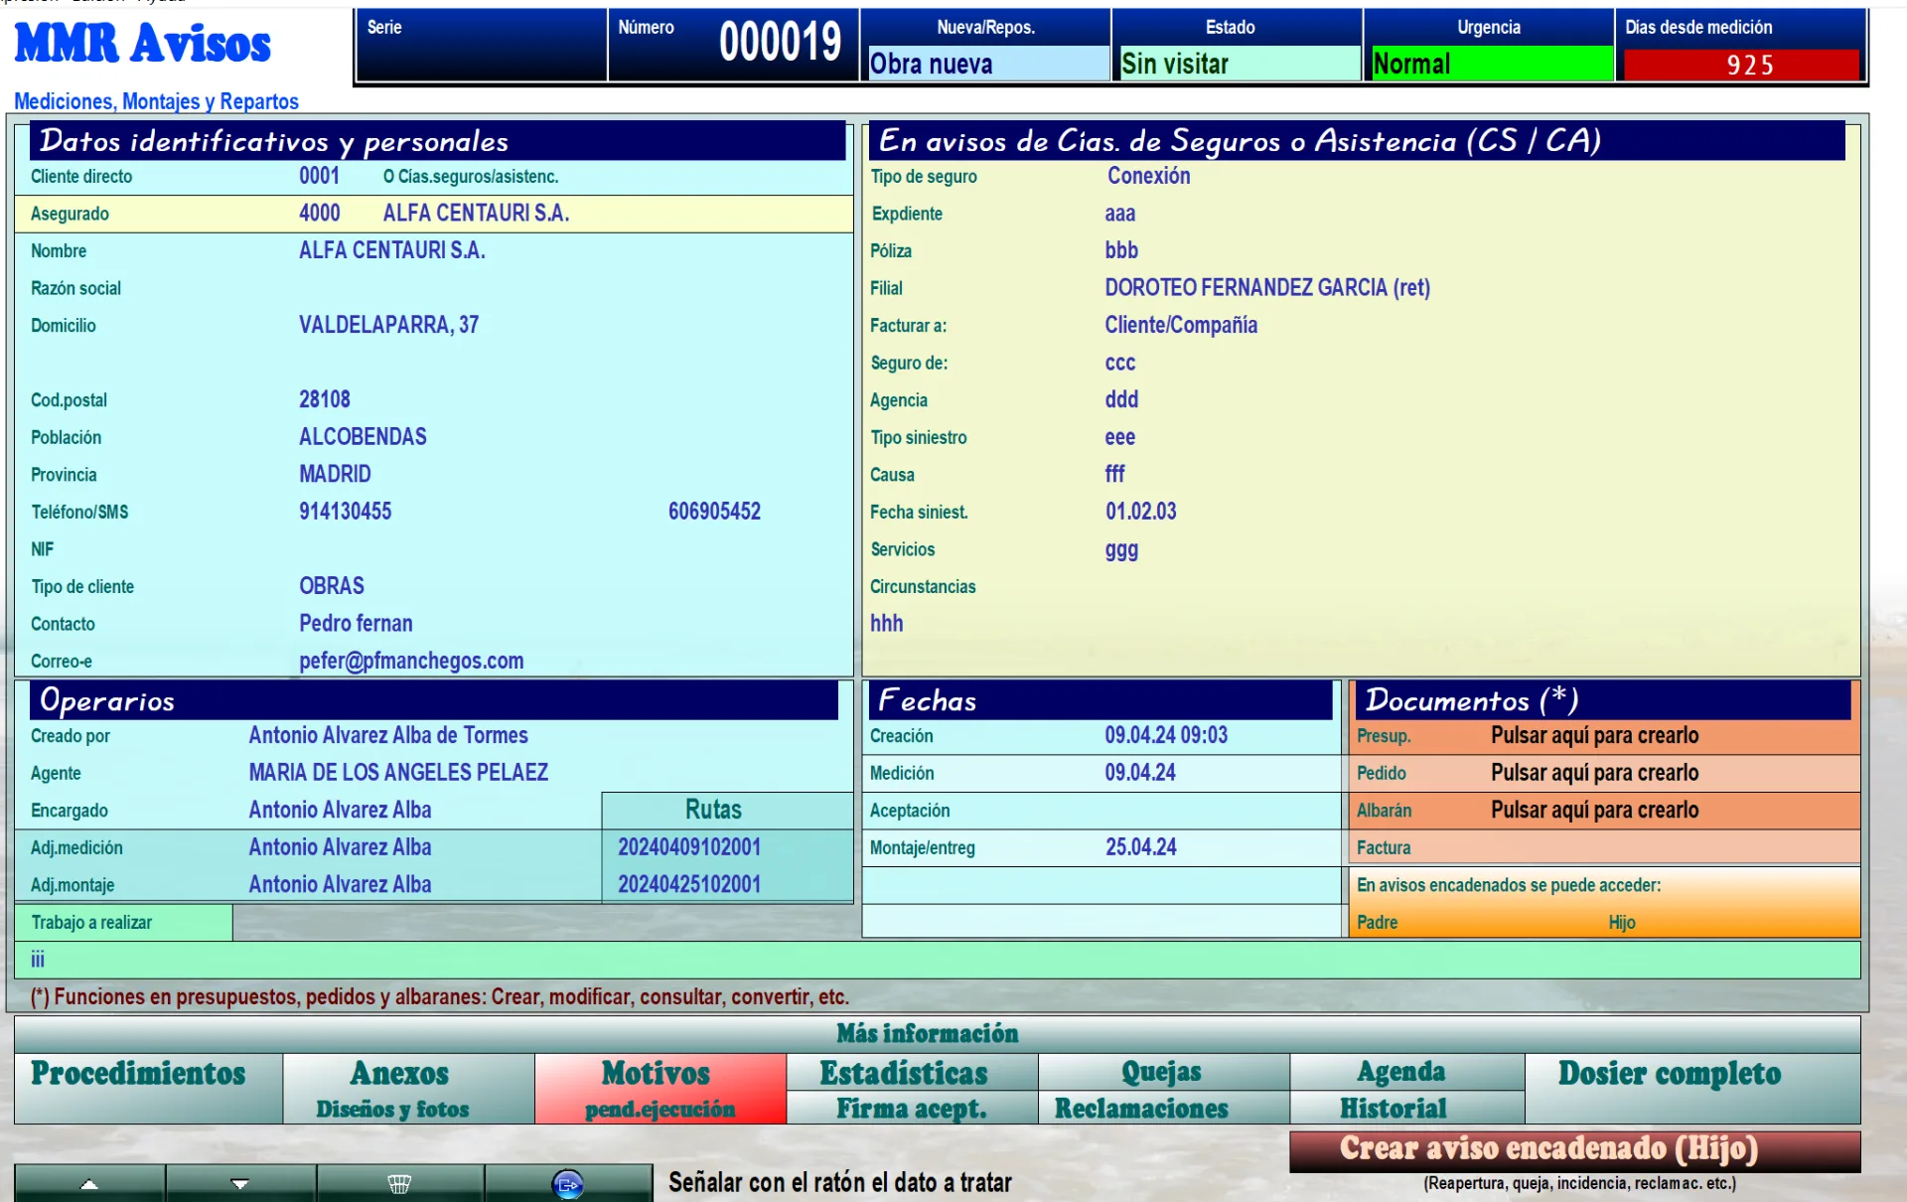Screen dimensions: 1907x1202
Task: Click the phone number 914130455
Action: point(346,512)
